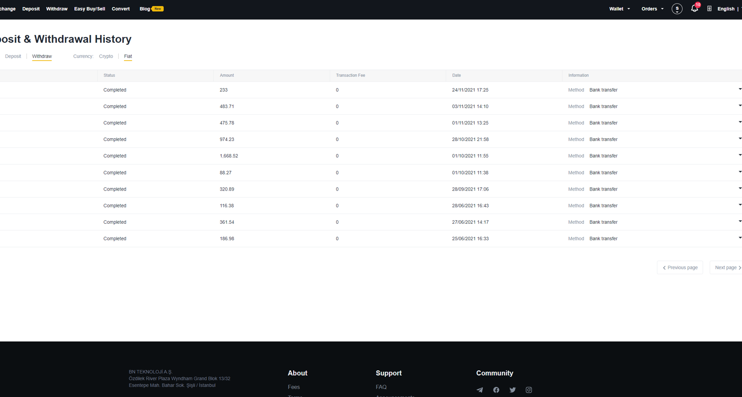Open the Facebook community icon

coord(496,390)
